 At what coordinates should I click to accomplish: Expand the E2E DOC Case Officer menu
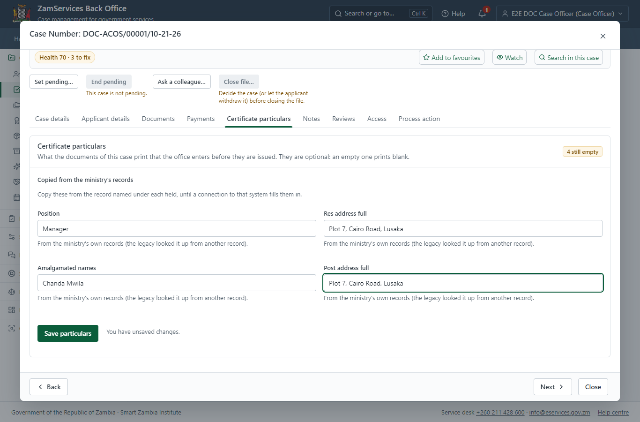(562, 14)
